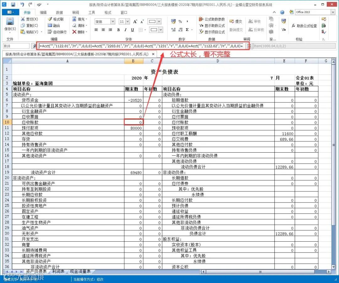Viewport: 339px width, 283px height.
Task: Switch to the 窗口 ribbon tab
Action: 124,13
